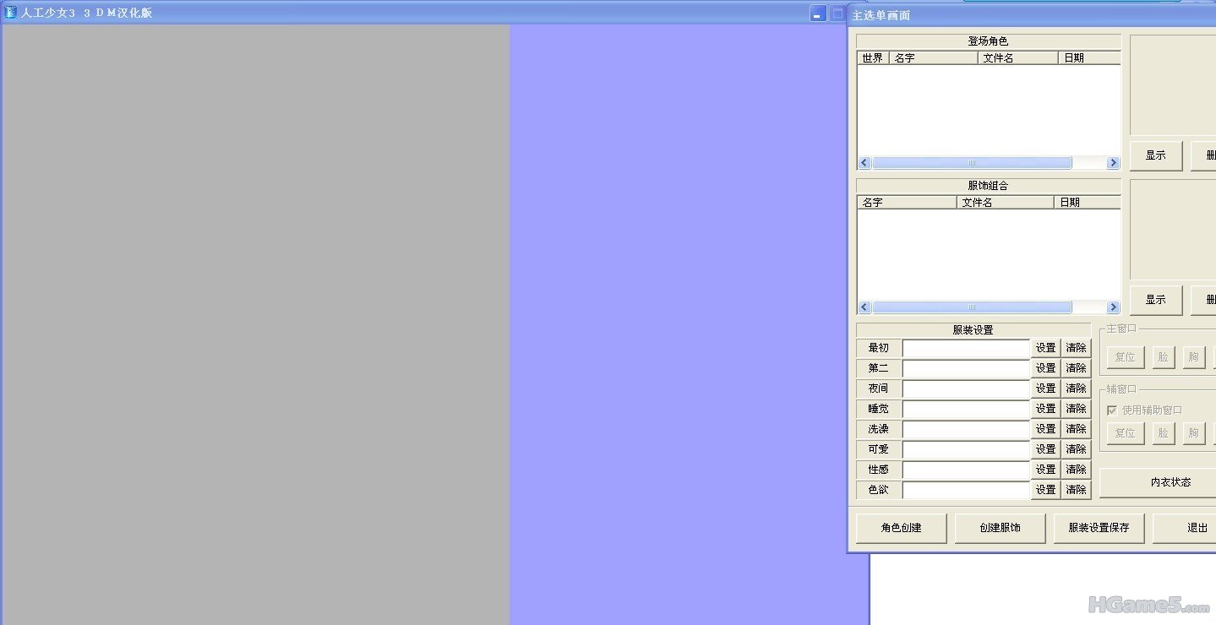Click 清除 button for the 夜间 row
1216x625 pixels.
(x=1076, y=389)
